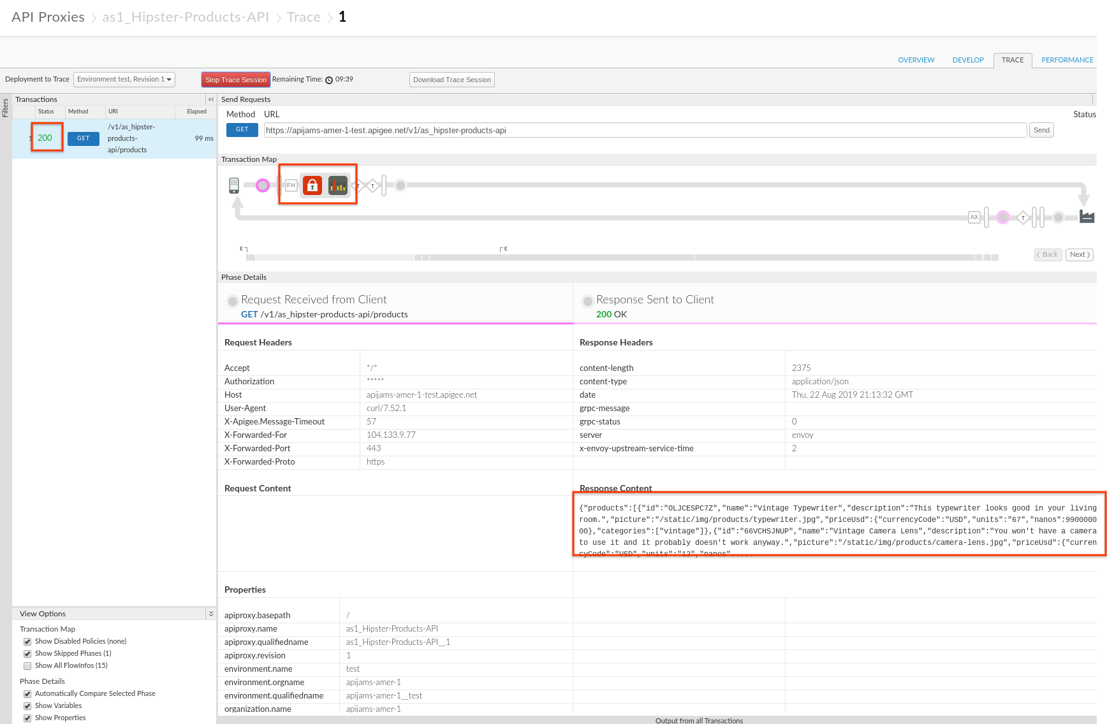This screenshot has width=1107, height=724.
Task: Select the red lock security policy icon
Action: tap(312, 185)
